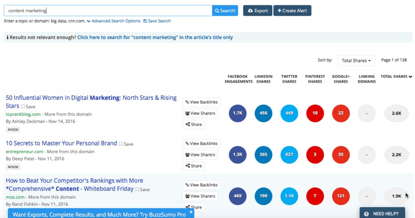415x218 pixels.
Task: Open the entrepreneur.com domain link
Action: (24, 152)
